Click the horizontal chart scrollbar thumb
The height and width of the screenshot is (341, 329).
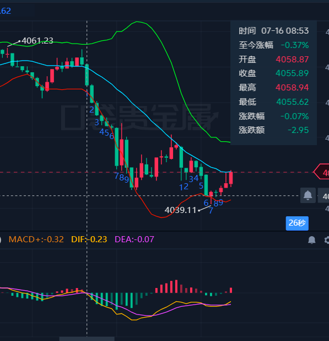(87, 339)
